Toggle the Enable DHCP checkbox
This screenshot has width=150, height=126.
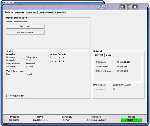tap(114, 90)
